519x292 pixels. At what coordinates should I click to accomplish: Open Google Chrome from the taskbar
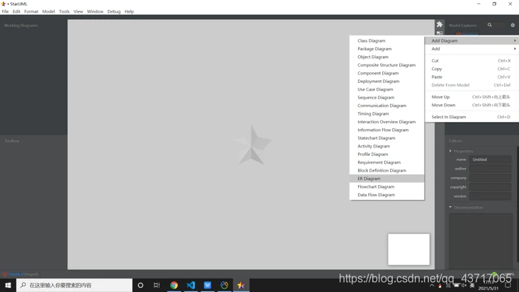(x=174, y=285)
